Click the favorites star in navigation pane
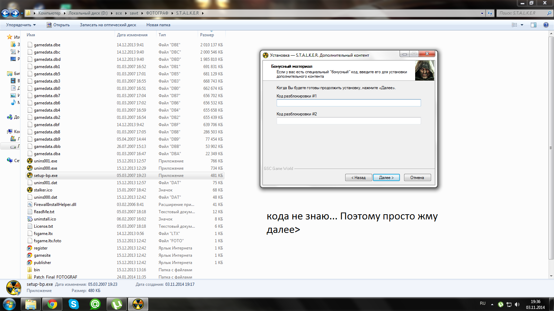This screenshot has height=311, width=554. pyautogui.click(x=10, y=37)
